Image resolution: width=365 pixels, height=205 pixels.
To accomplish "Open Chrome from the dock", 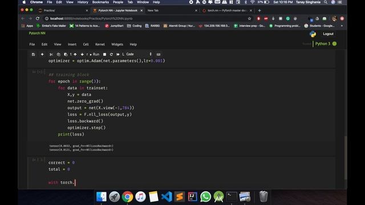I will 127,196.
